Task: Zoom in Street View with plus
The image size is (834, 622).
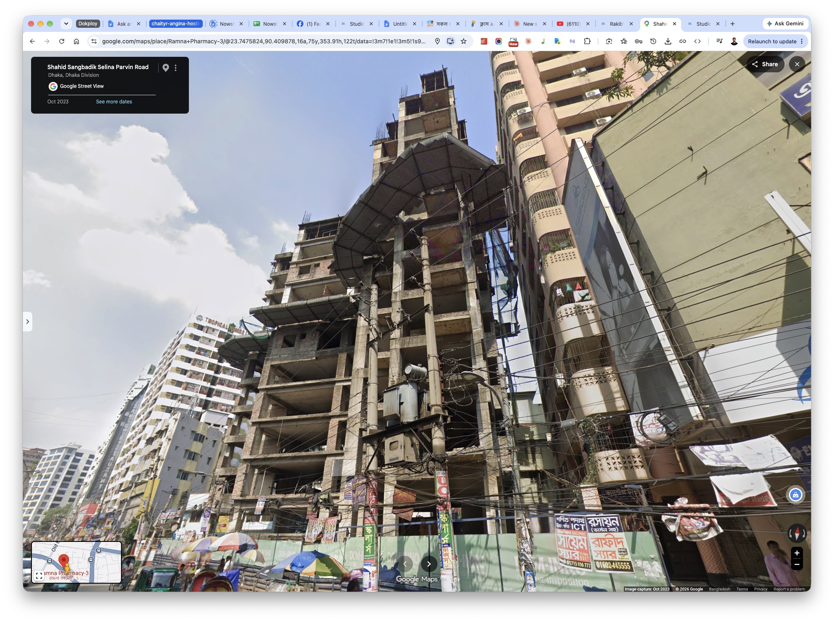Action: [x=797, y=553]
